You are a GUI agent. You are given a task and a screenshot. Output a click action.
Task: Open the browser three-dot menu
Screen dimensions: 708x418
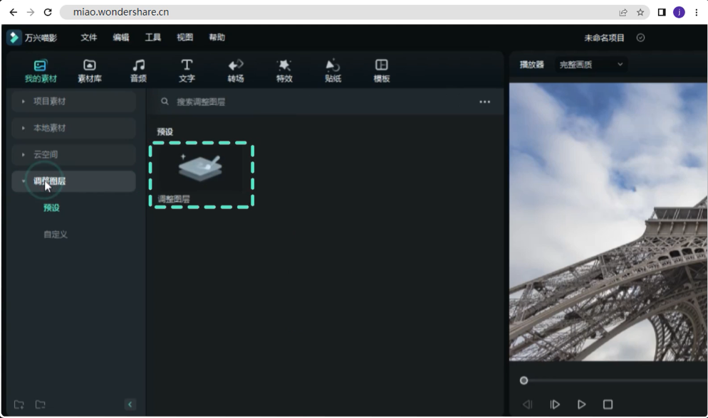pyautogui.click(x=697, y=12)
